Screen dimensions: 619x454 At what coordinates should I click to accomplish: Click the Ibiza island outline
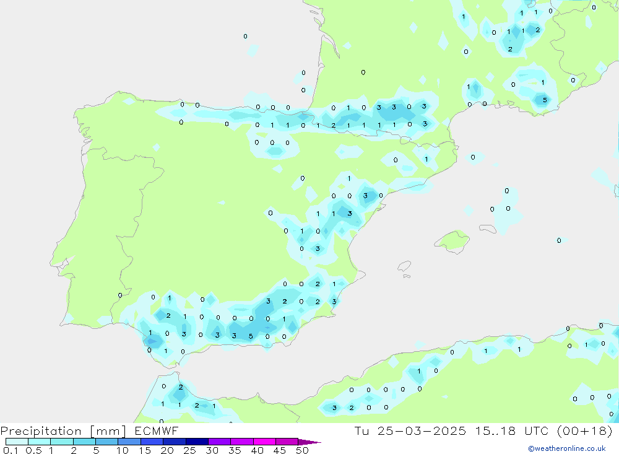click(404, 266)
